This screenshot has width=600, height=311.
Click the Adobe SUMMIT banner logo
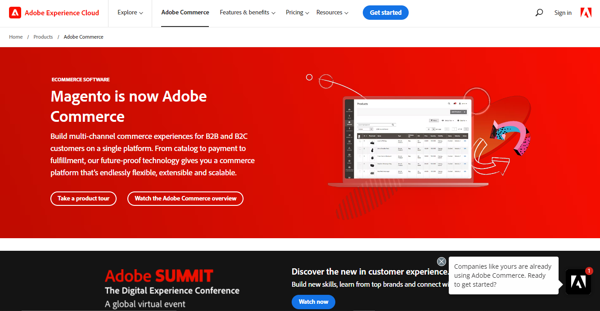coord(159,275)
